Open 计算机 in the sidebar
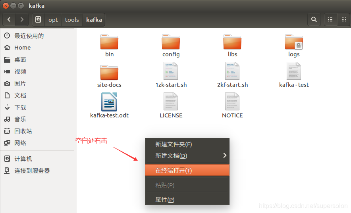Screen dimensions: 351x213 pos(37,159)
